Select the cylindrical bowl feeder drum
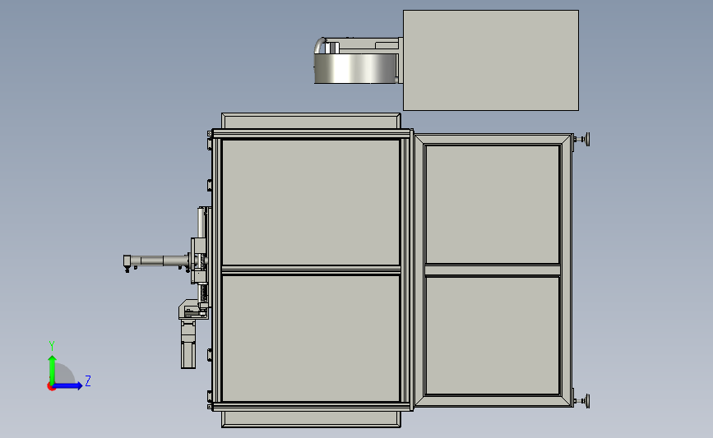This screenshot has width=713, height=438. [x=355, y=68]
